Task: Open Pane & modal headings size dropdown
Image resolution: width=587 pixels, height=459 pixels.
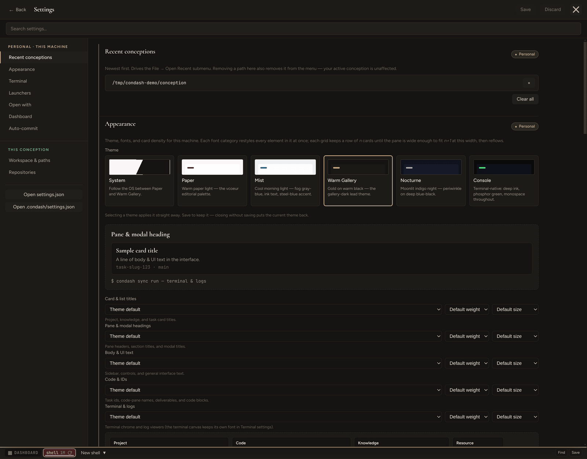Action: [515, 336]
